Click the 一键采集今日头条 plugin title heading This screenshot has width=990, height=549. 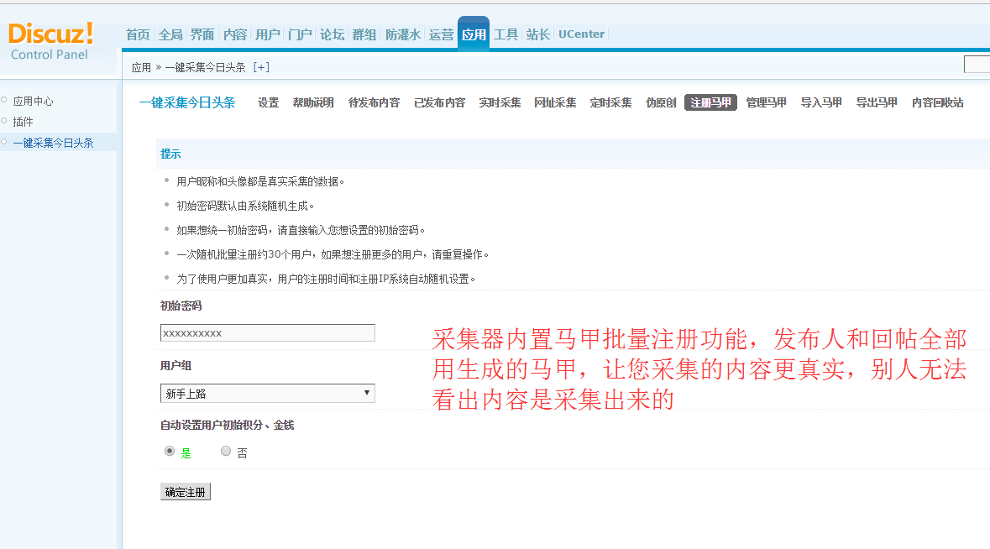[x=187, y=102]
